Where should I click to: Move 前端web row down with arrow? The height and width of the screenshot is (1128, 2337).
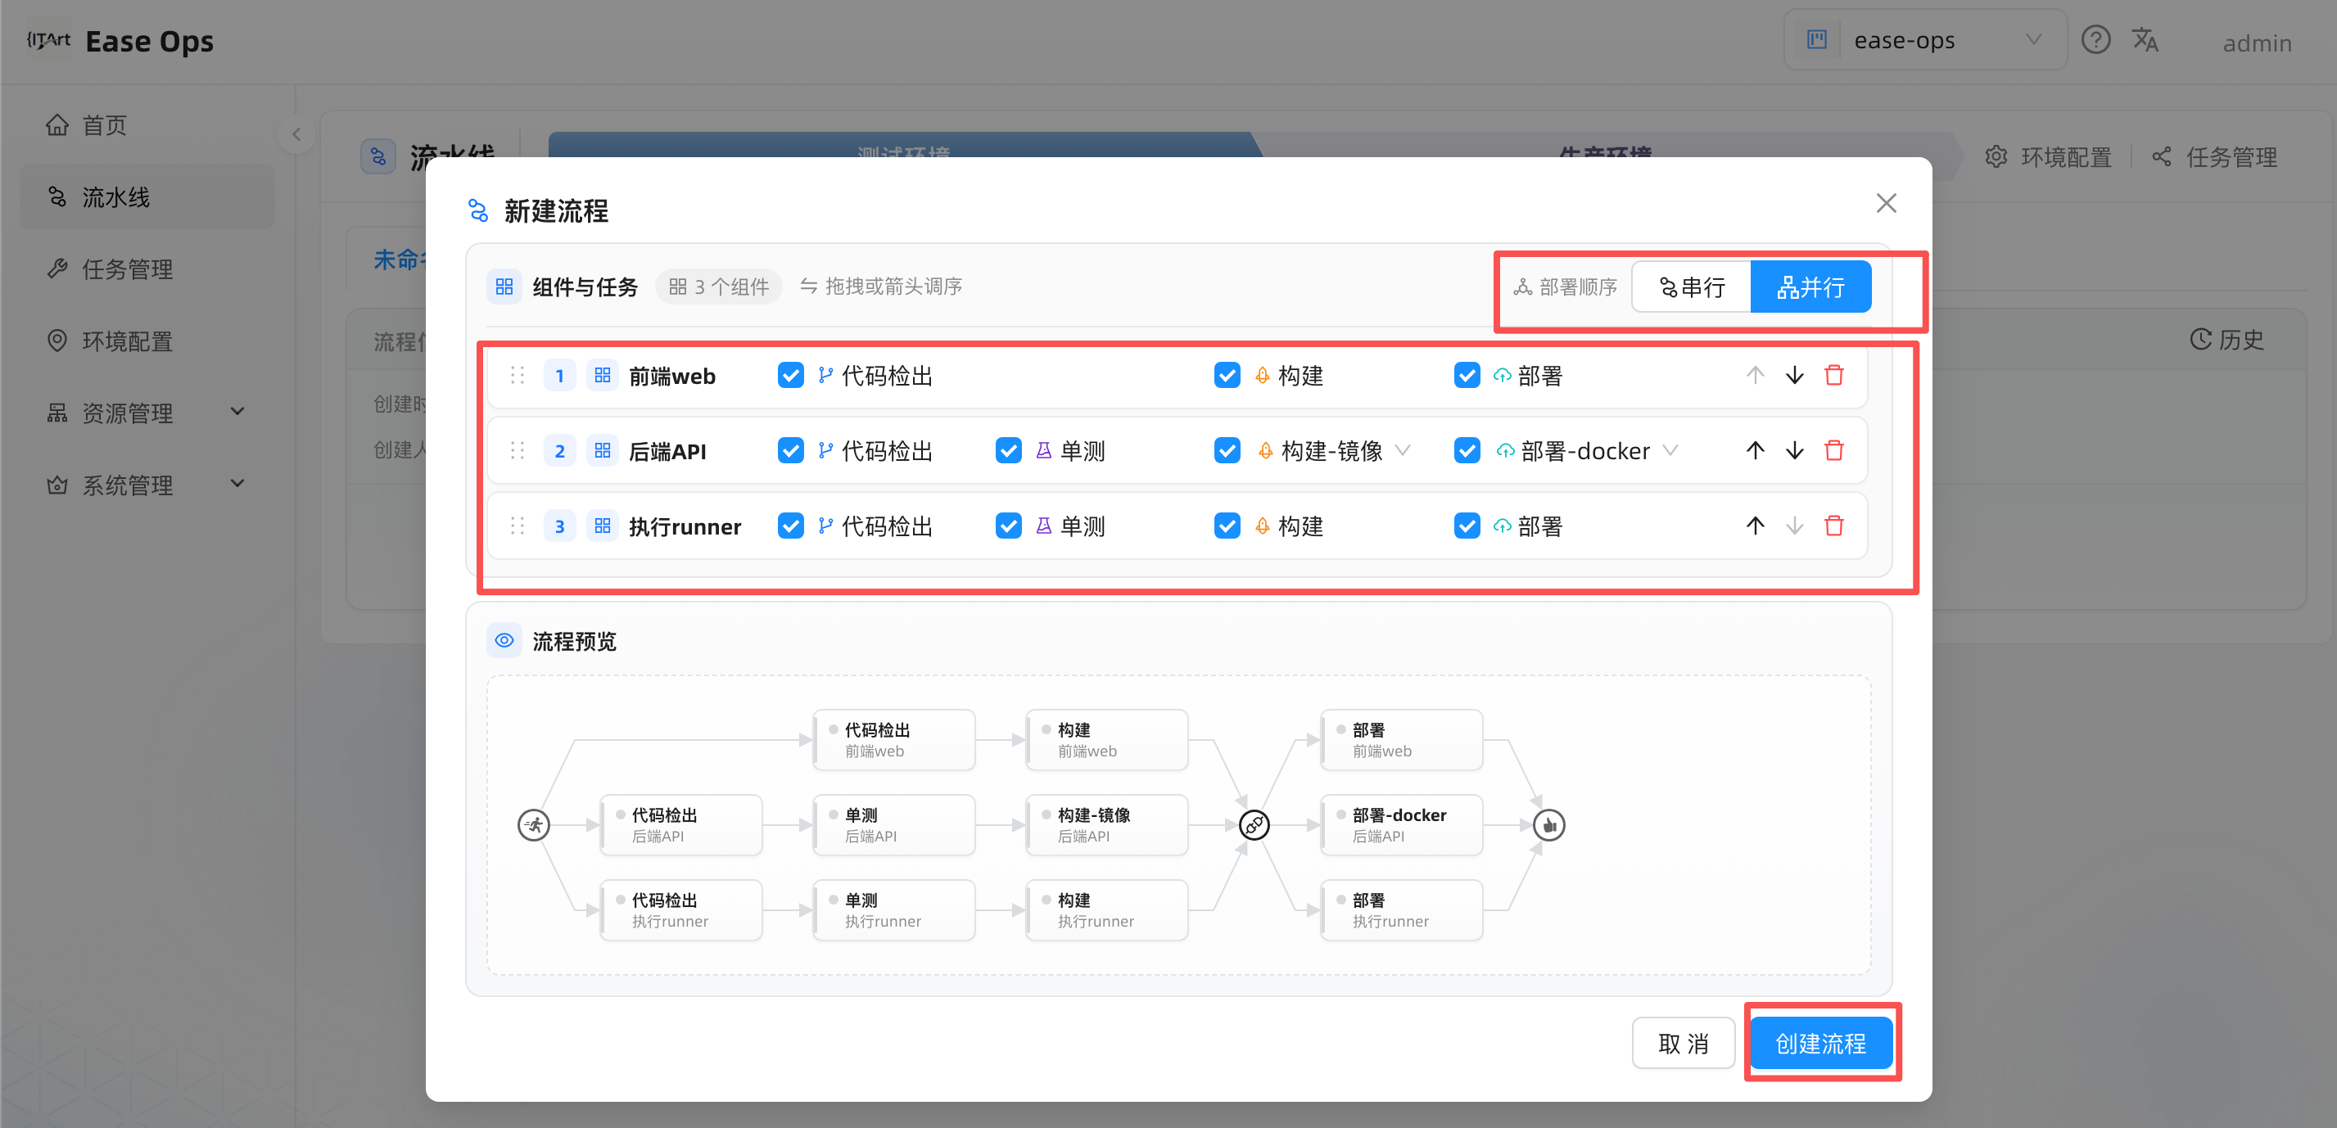[1794, 376]
